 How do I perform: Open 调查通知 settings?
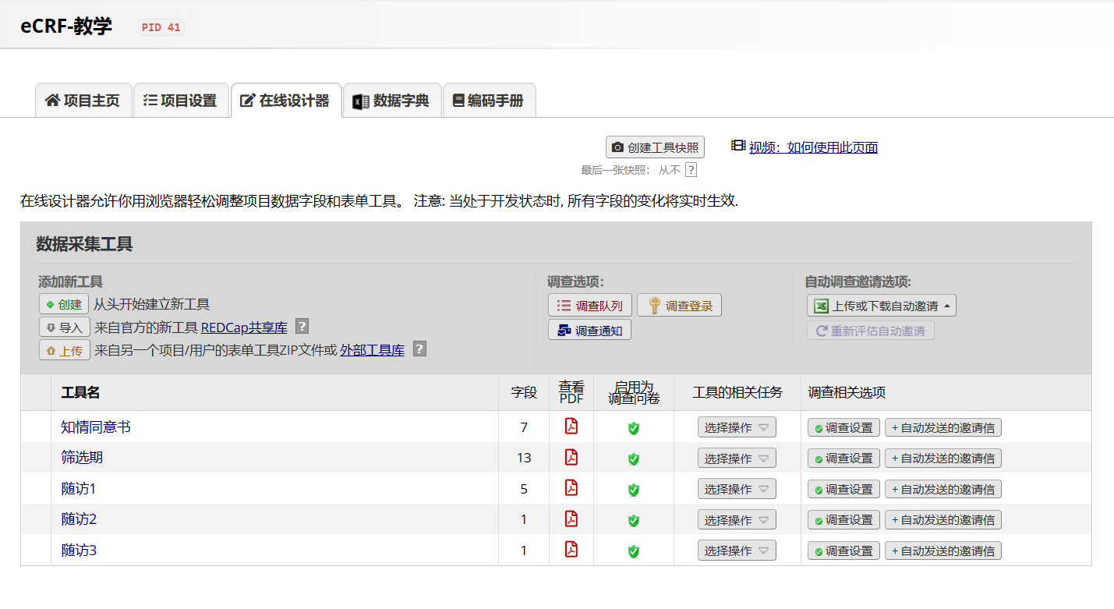tap(589, 329)
